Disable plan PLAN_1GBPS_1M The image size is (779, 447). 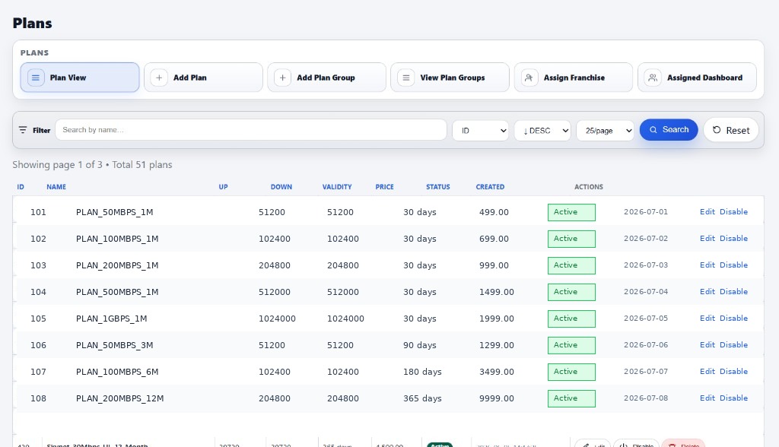tap(734, 318)
